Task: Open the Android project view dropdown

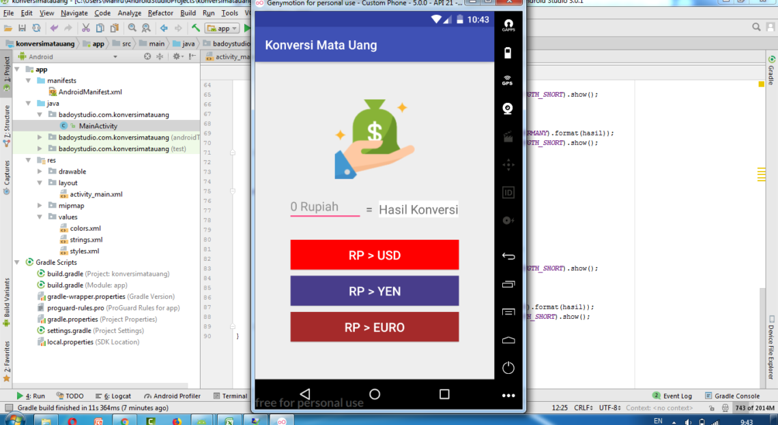Action: pos(68,57)
